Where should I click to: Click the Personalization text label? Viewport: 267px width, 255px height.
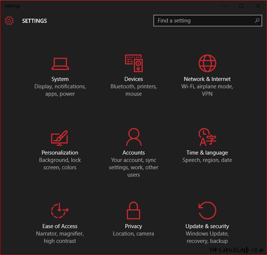tap(60, 153)
